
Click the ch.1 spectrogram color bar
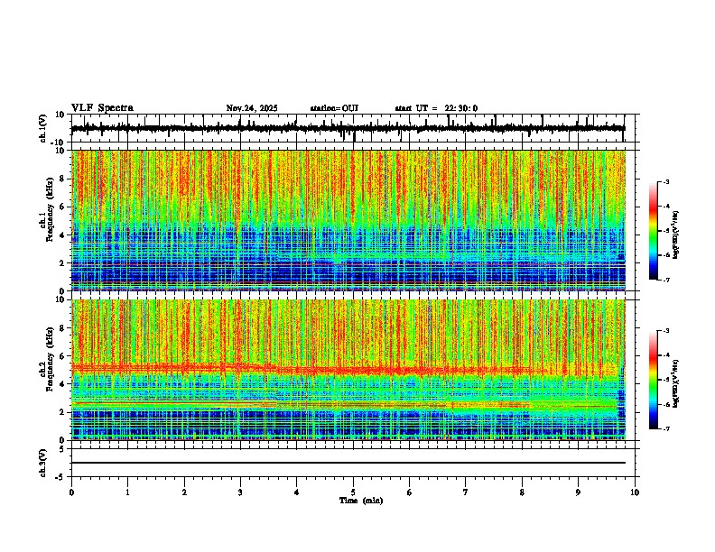[653, 231]
